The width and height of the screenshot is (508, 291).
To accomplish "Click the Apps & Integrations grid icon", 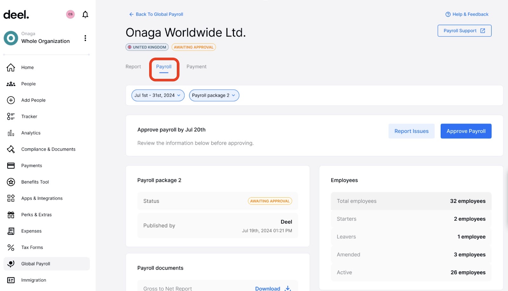I will (11, 198).
